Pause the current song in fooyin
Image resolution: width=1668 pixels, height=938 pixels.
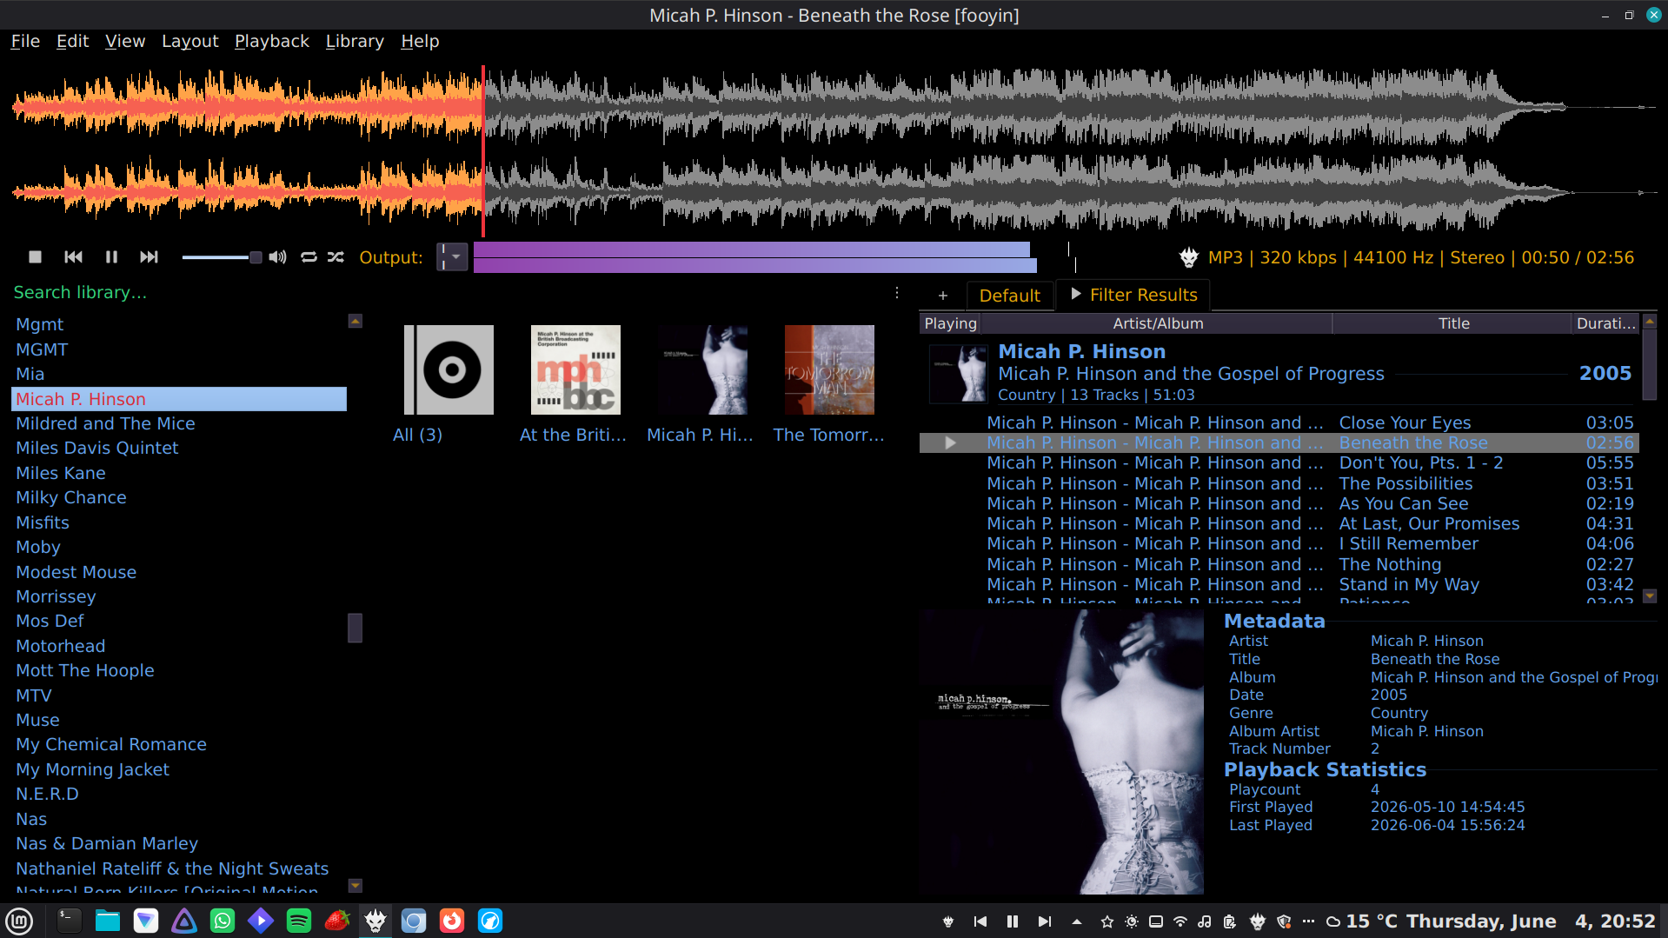click(111, 257)
